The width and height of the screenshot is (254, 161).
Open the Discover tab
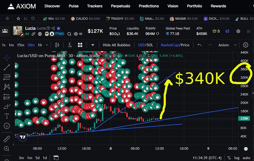coord(52,6)
